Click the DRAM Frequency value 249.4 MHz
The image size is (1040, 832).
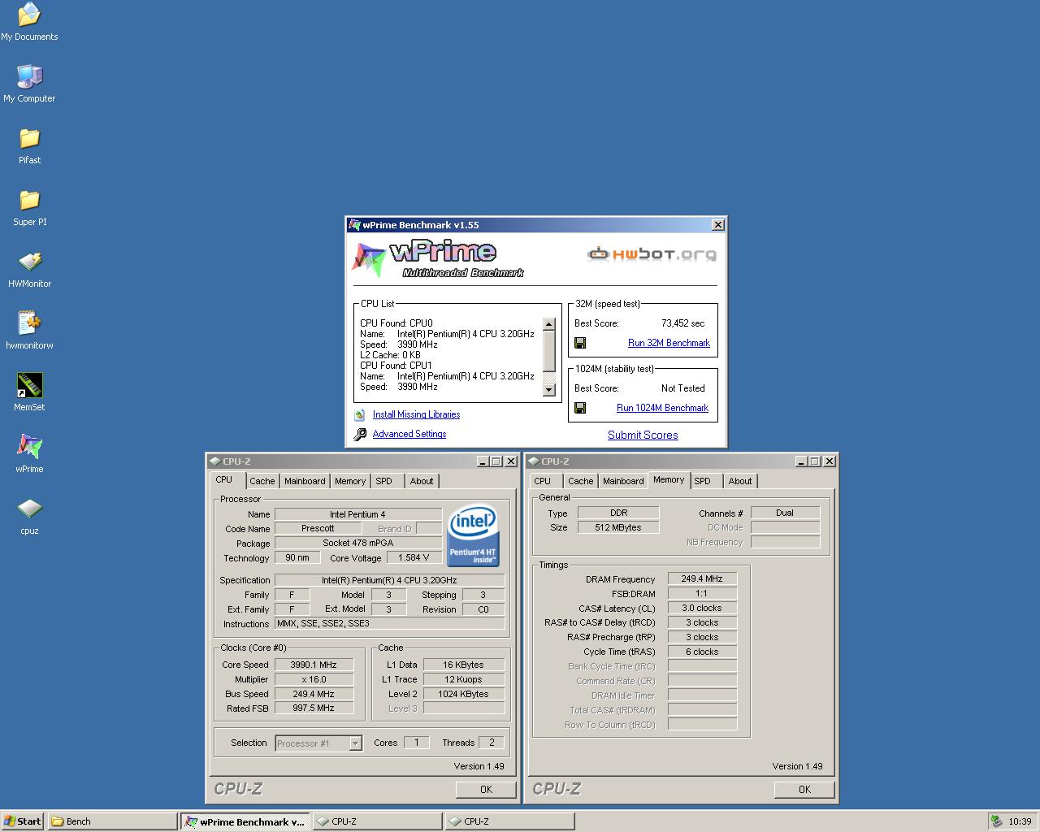pyautogui.click(x=702, y=579)
